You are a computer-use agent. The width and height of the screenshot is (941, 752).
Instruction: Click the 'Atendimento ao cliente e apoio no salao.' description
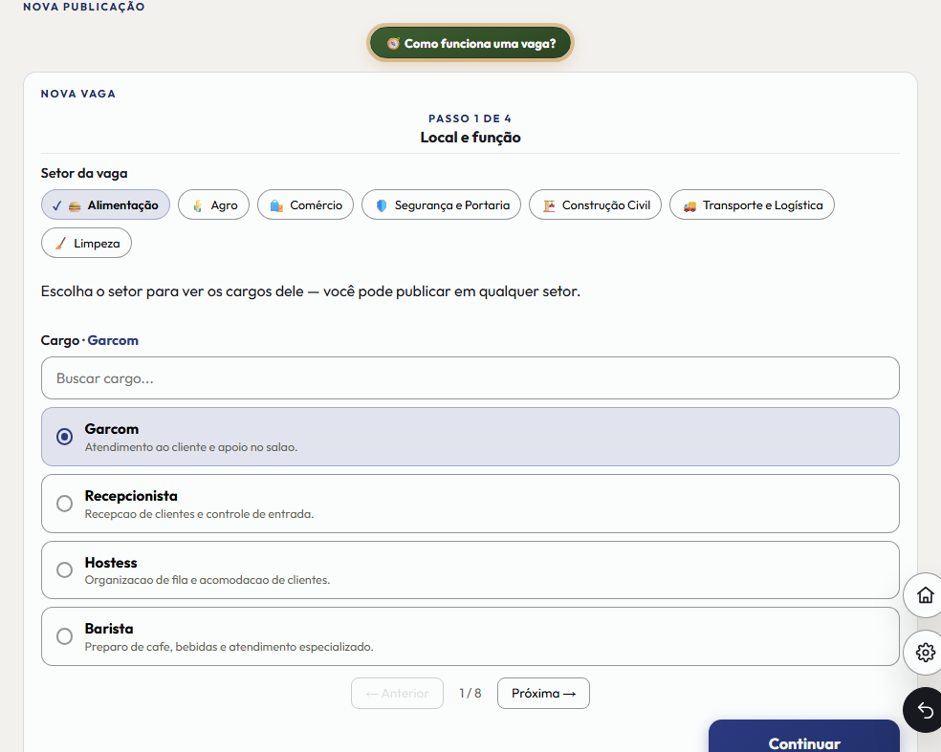tap(191, 447)
